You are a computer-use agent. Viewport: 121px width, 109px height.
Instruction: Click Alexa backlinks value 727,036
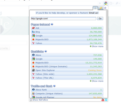[x=98, y=55]
